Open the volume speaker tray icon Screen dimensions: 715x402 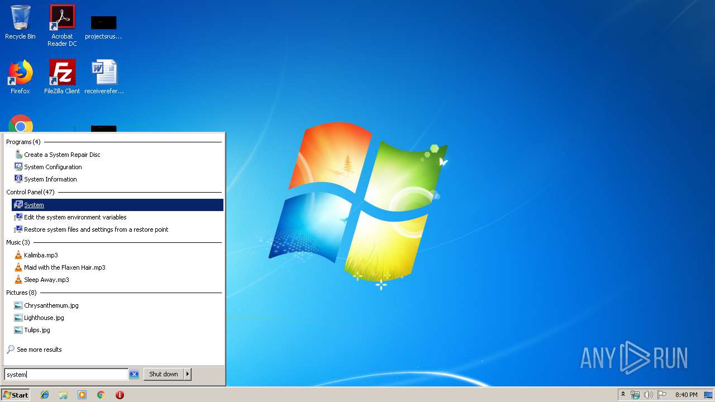648,395
